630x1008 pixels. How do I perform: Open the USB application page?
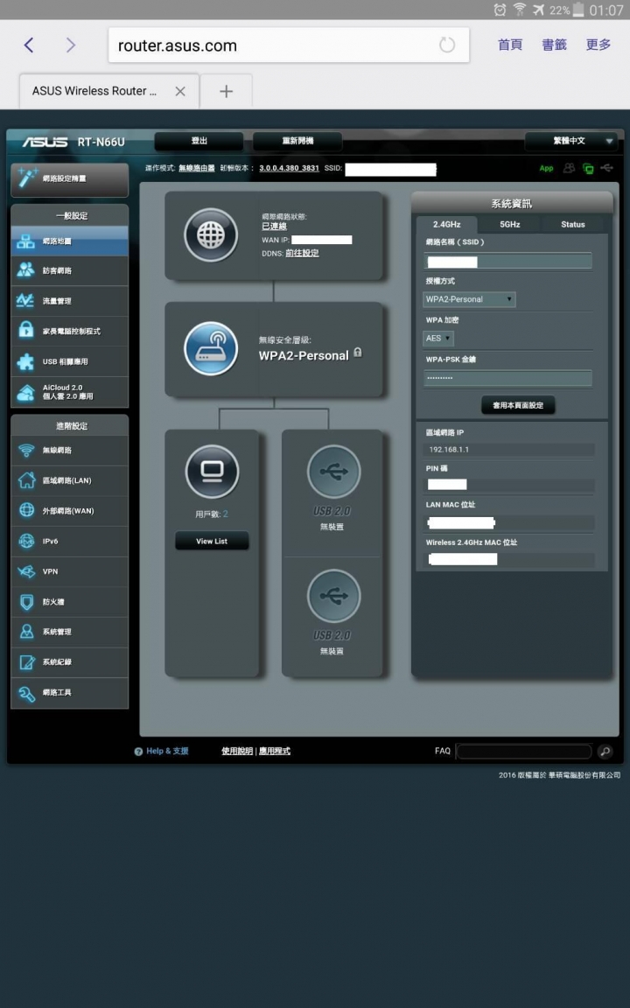pos(69,361)
